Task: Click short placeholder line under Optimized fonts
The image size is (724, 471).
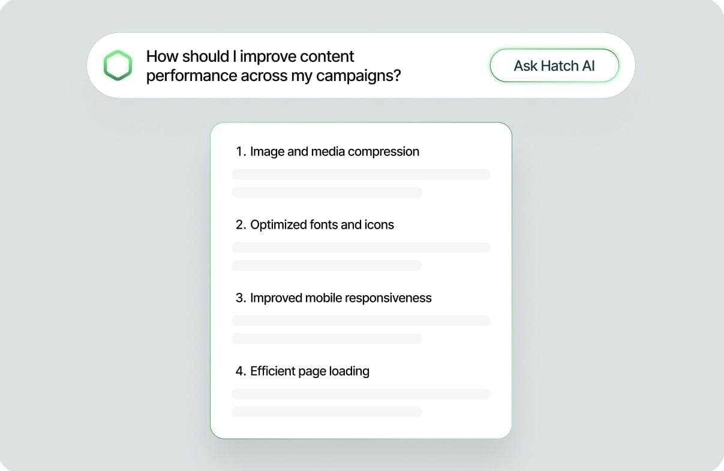Action: tap(327, 266)
